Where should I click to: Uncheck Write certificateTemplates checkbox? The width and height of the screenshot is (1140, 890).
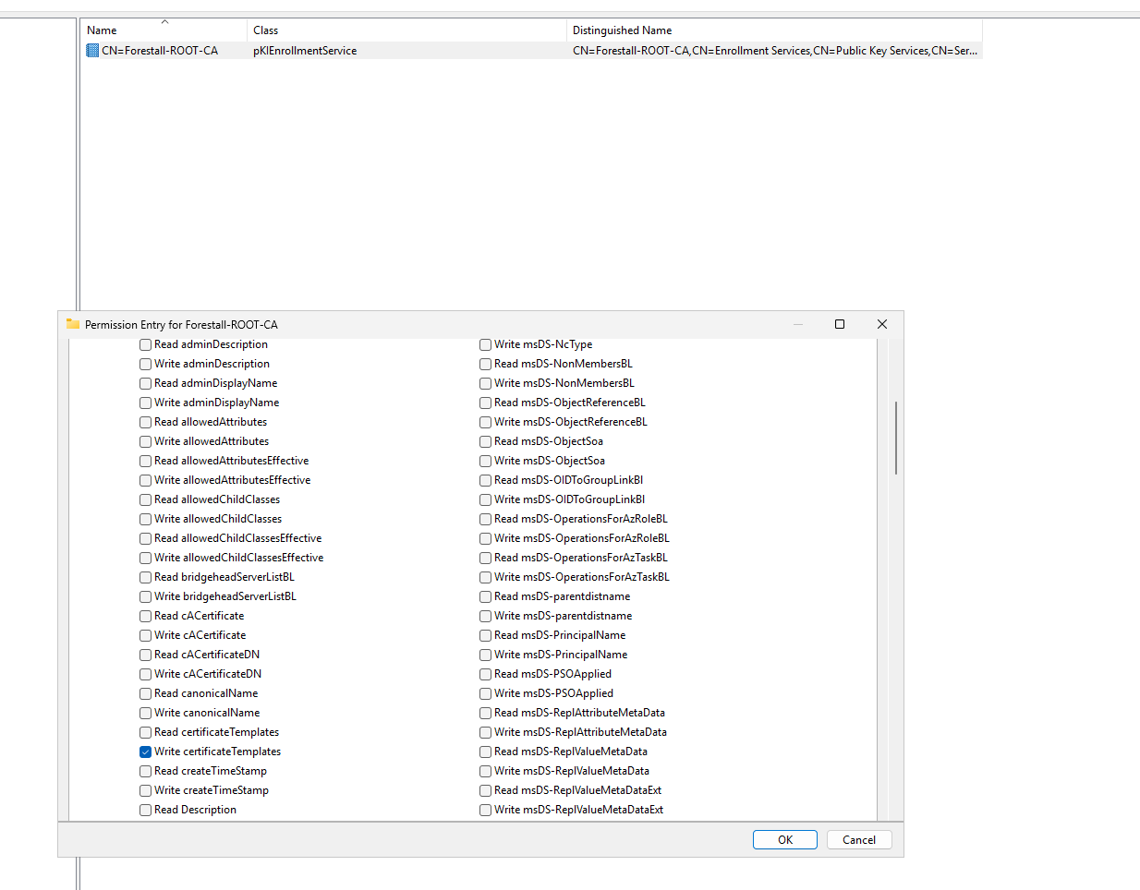(146, 752)
